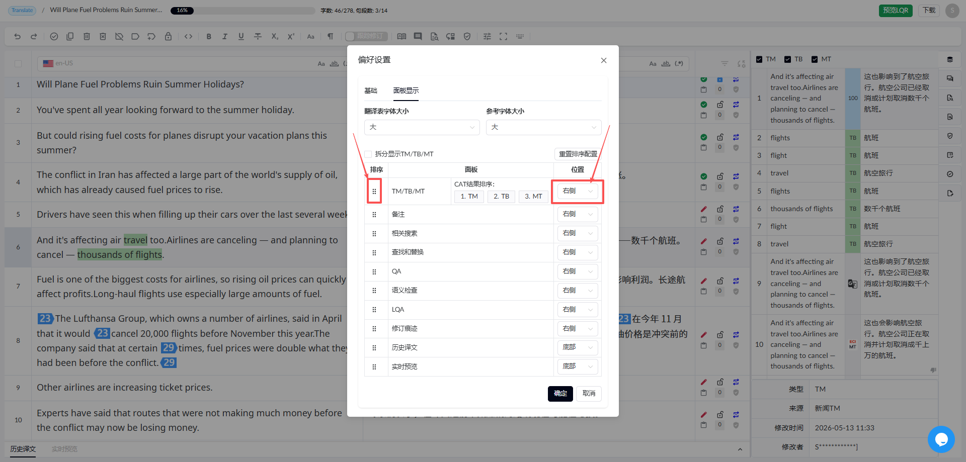This screenshot has width=966, height=462.
Task: Click the 16% translation progress bar
Action: [x=243, y=11]
